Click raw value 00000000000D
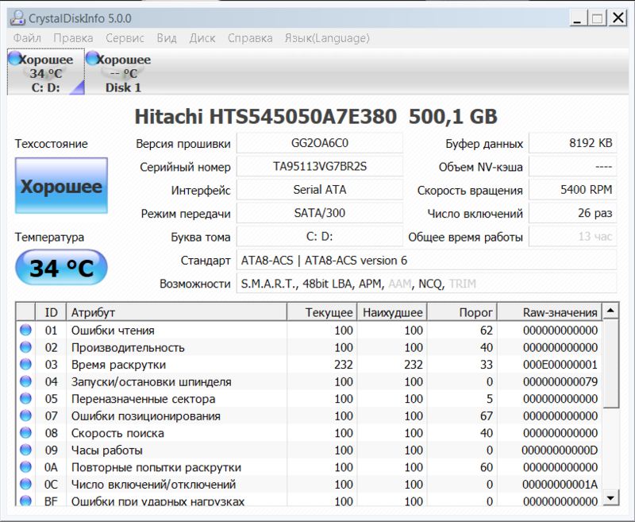The height and width of the screenshot is (522, 635). click(560, 450)
